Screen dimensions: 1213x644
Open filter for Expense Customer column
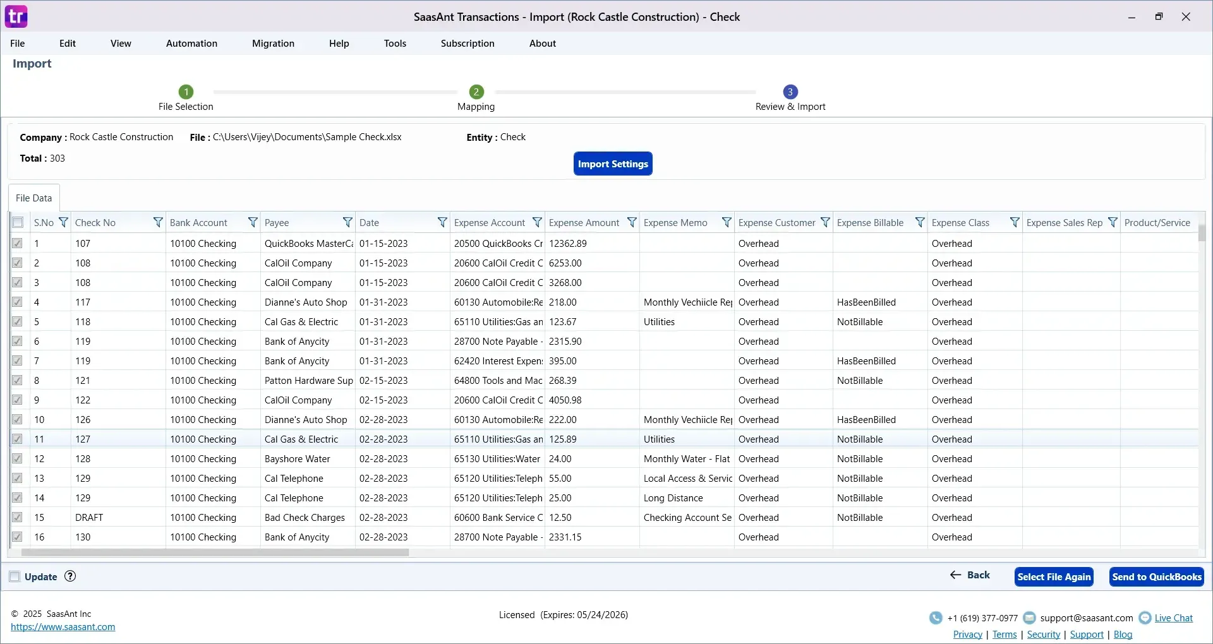pos(825,222)
